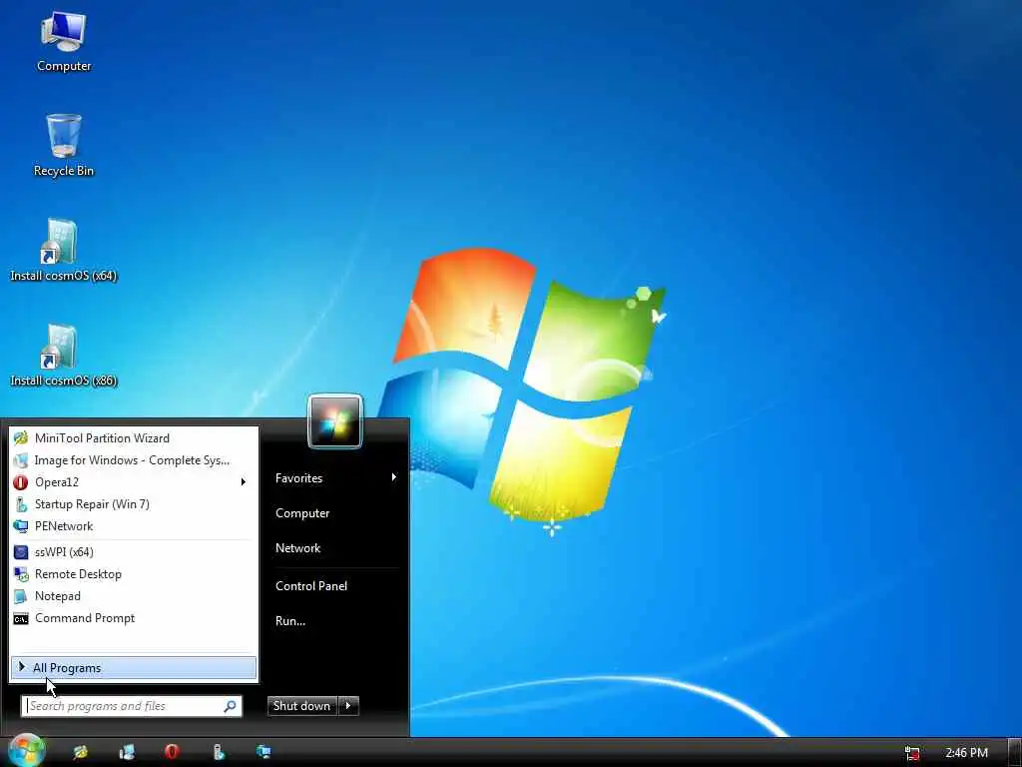Click the Startup Repair (Win 7) icon

coord(21,504)
